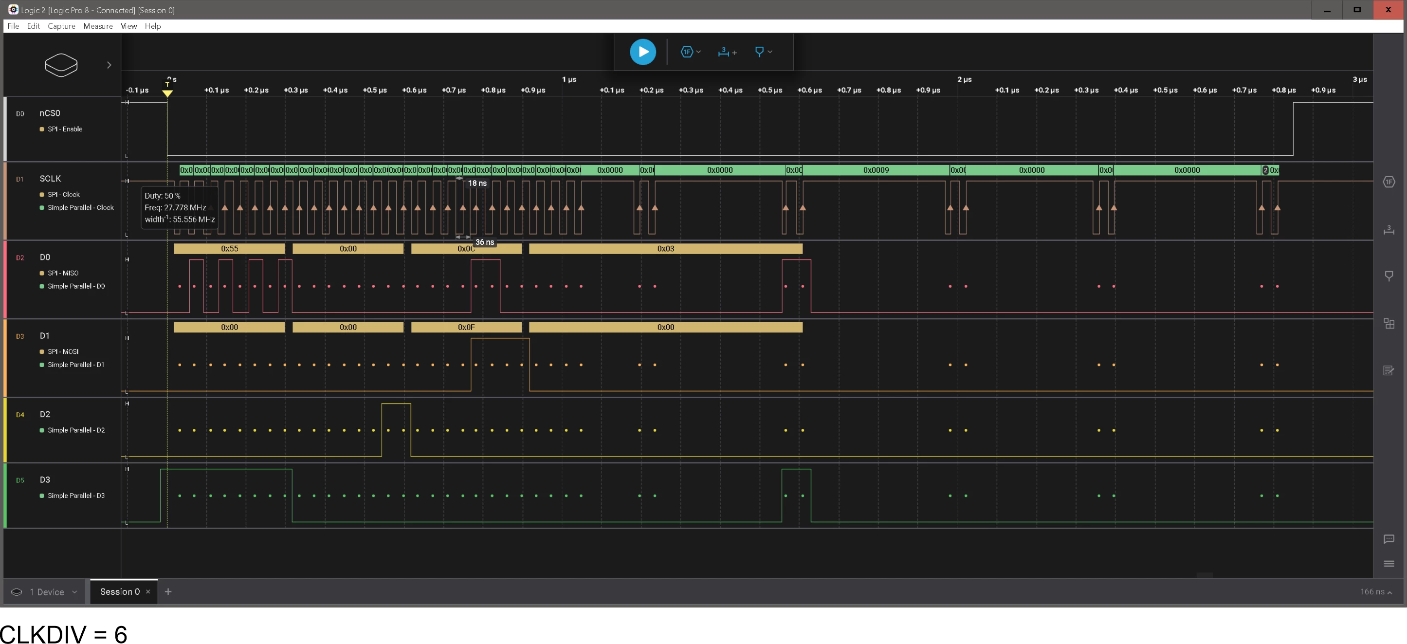This screenshot has width=1407, height=644.
Task: Open the Edit menu
Action: tap(33, 26)
